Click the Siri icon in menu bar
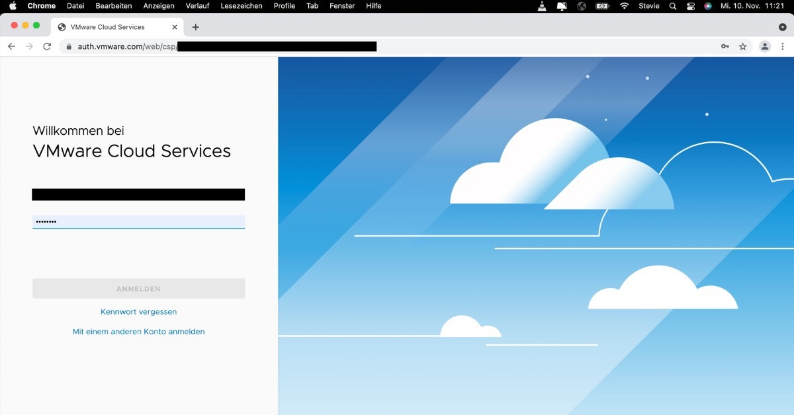The image size is (794, 415). pos(708,6)
